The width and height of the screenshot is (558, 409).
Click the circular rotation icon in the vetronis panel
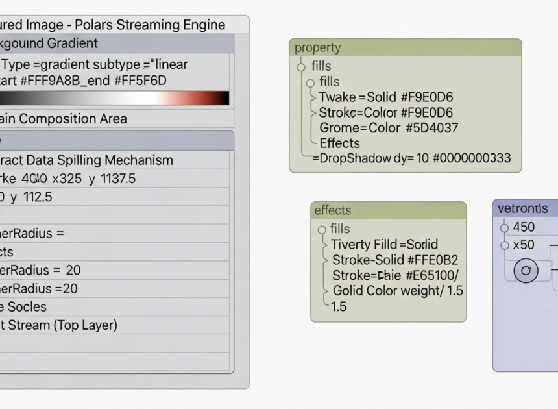(x=525, y=270)
